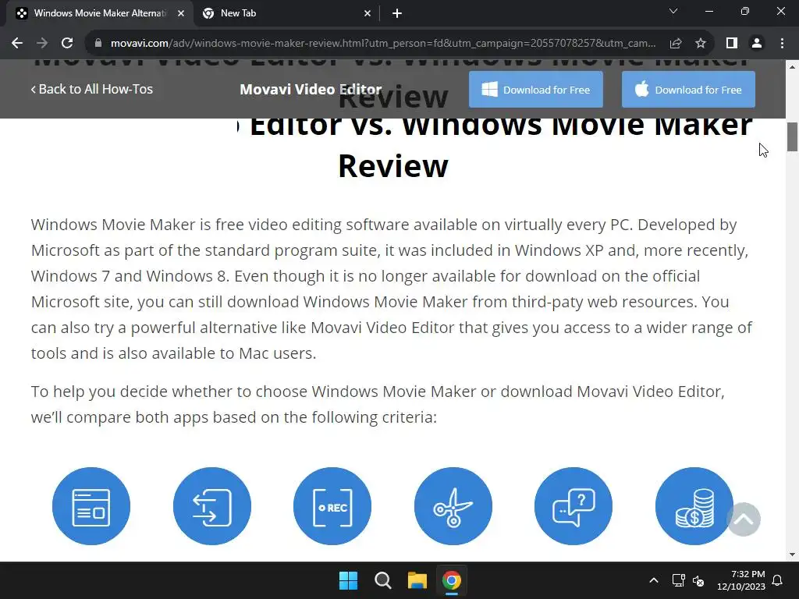
Task: Click the browser back arrow
Action: (17, 44)
